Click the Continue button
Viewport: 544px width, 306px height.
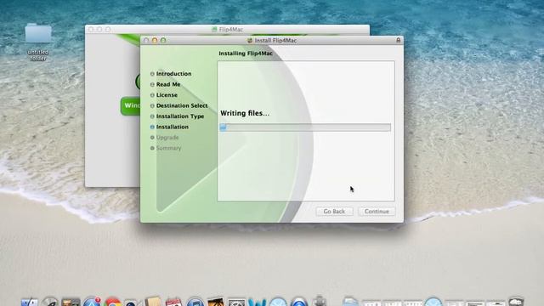[x=377, y=212]
